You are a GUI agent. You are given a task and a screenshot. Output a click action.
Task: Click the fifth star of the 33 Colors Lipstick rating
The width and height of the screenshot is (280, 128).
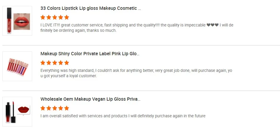tap(67, 17)
